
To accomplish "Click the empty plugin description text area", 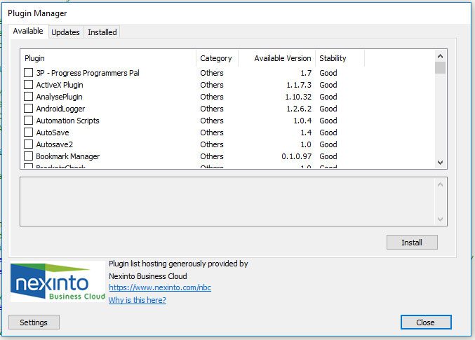I will (227, 202).
